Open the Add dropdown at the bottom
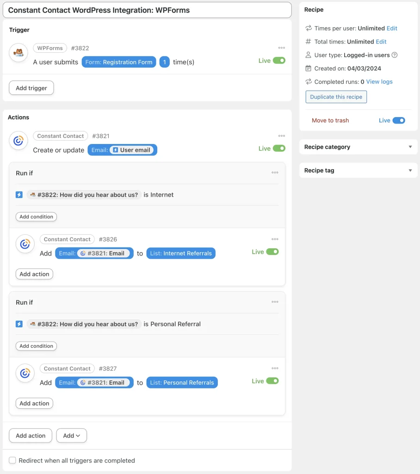 click(71, 436)
